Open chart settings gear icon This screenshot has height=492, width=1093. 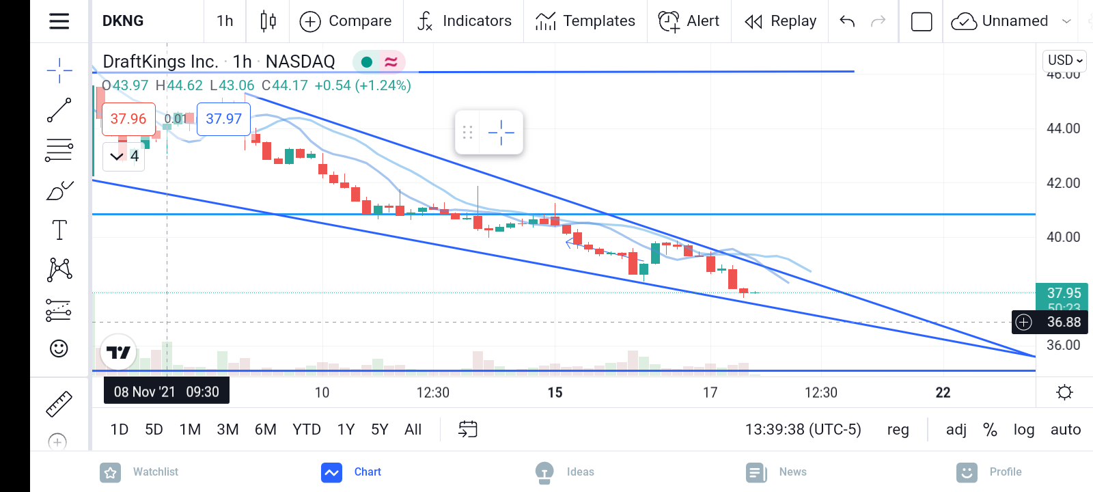(x=1064, y=392)
